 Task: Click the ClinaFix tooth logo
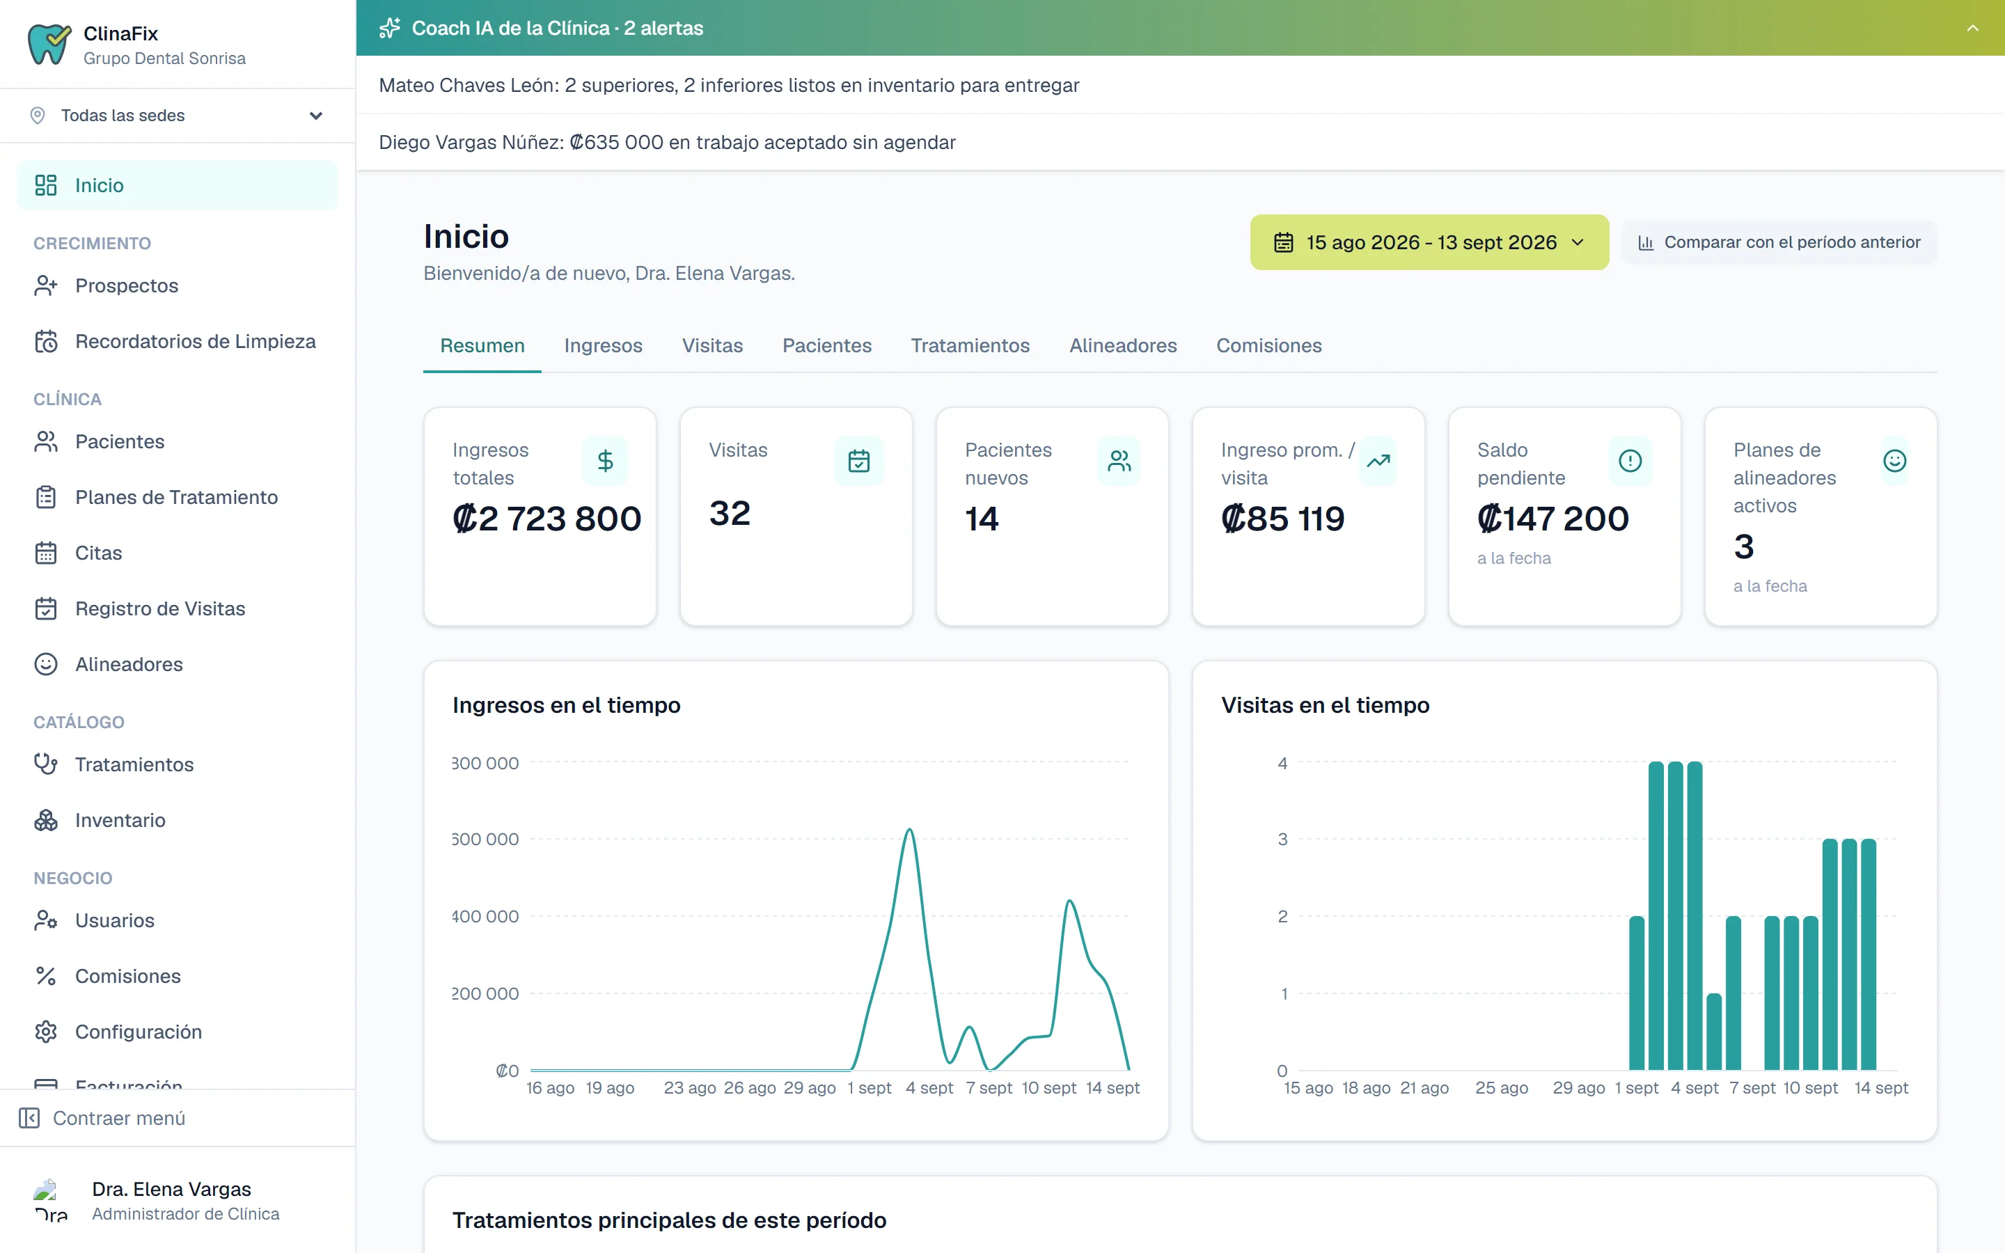(49, 44)
